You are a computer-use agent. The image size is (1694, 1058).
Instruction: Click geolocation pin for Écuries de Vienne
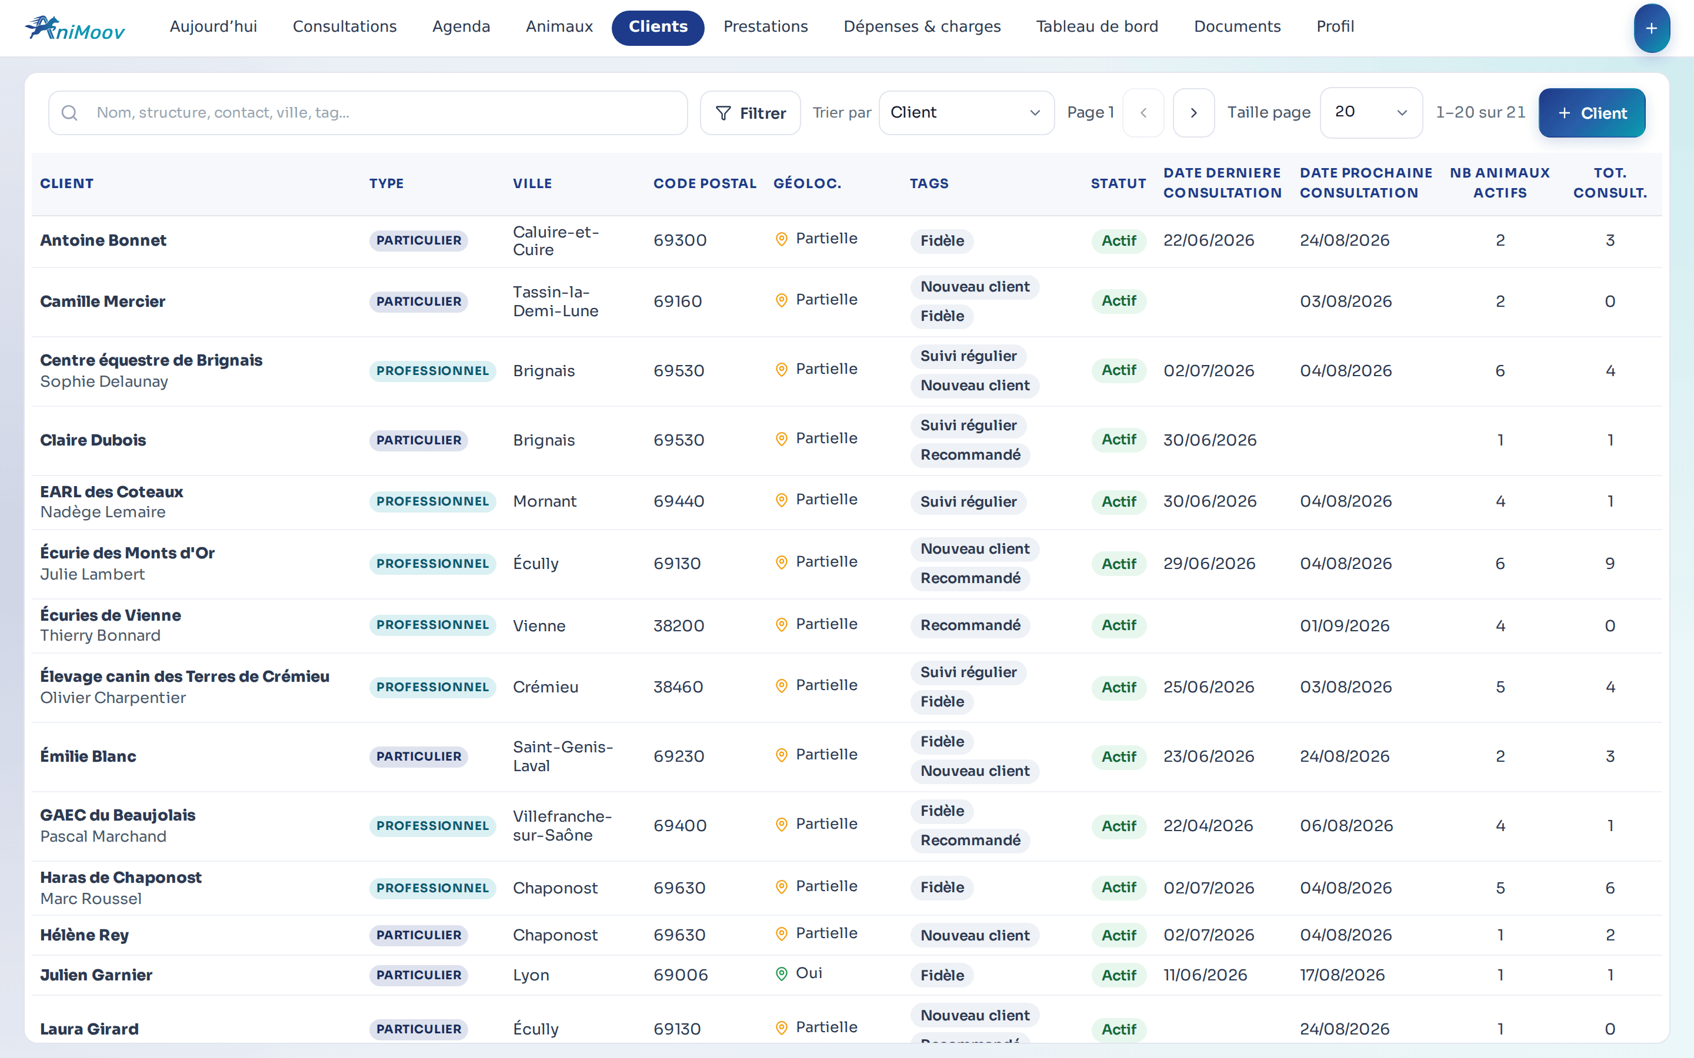pos(782,624)
